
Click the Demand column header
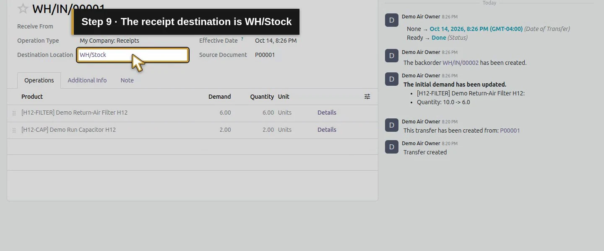[220, 97]
